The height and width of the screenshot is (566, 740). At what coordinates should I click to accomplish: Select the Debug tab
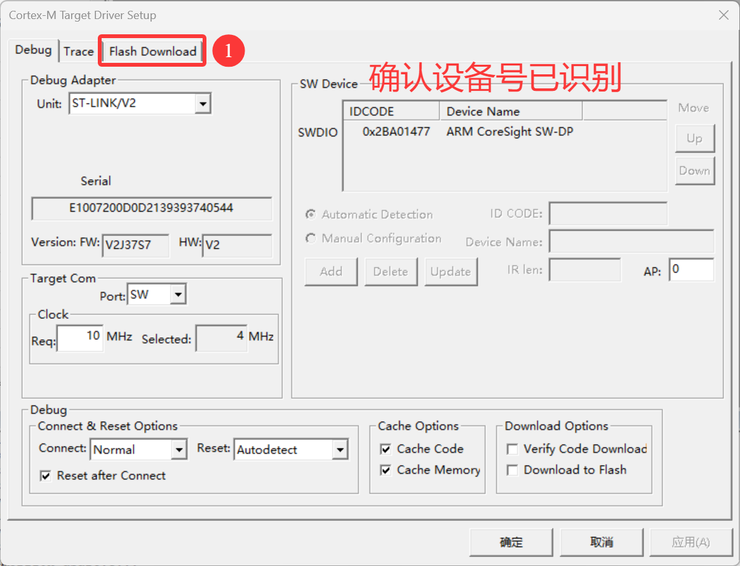coord(33,50)
